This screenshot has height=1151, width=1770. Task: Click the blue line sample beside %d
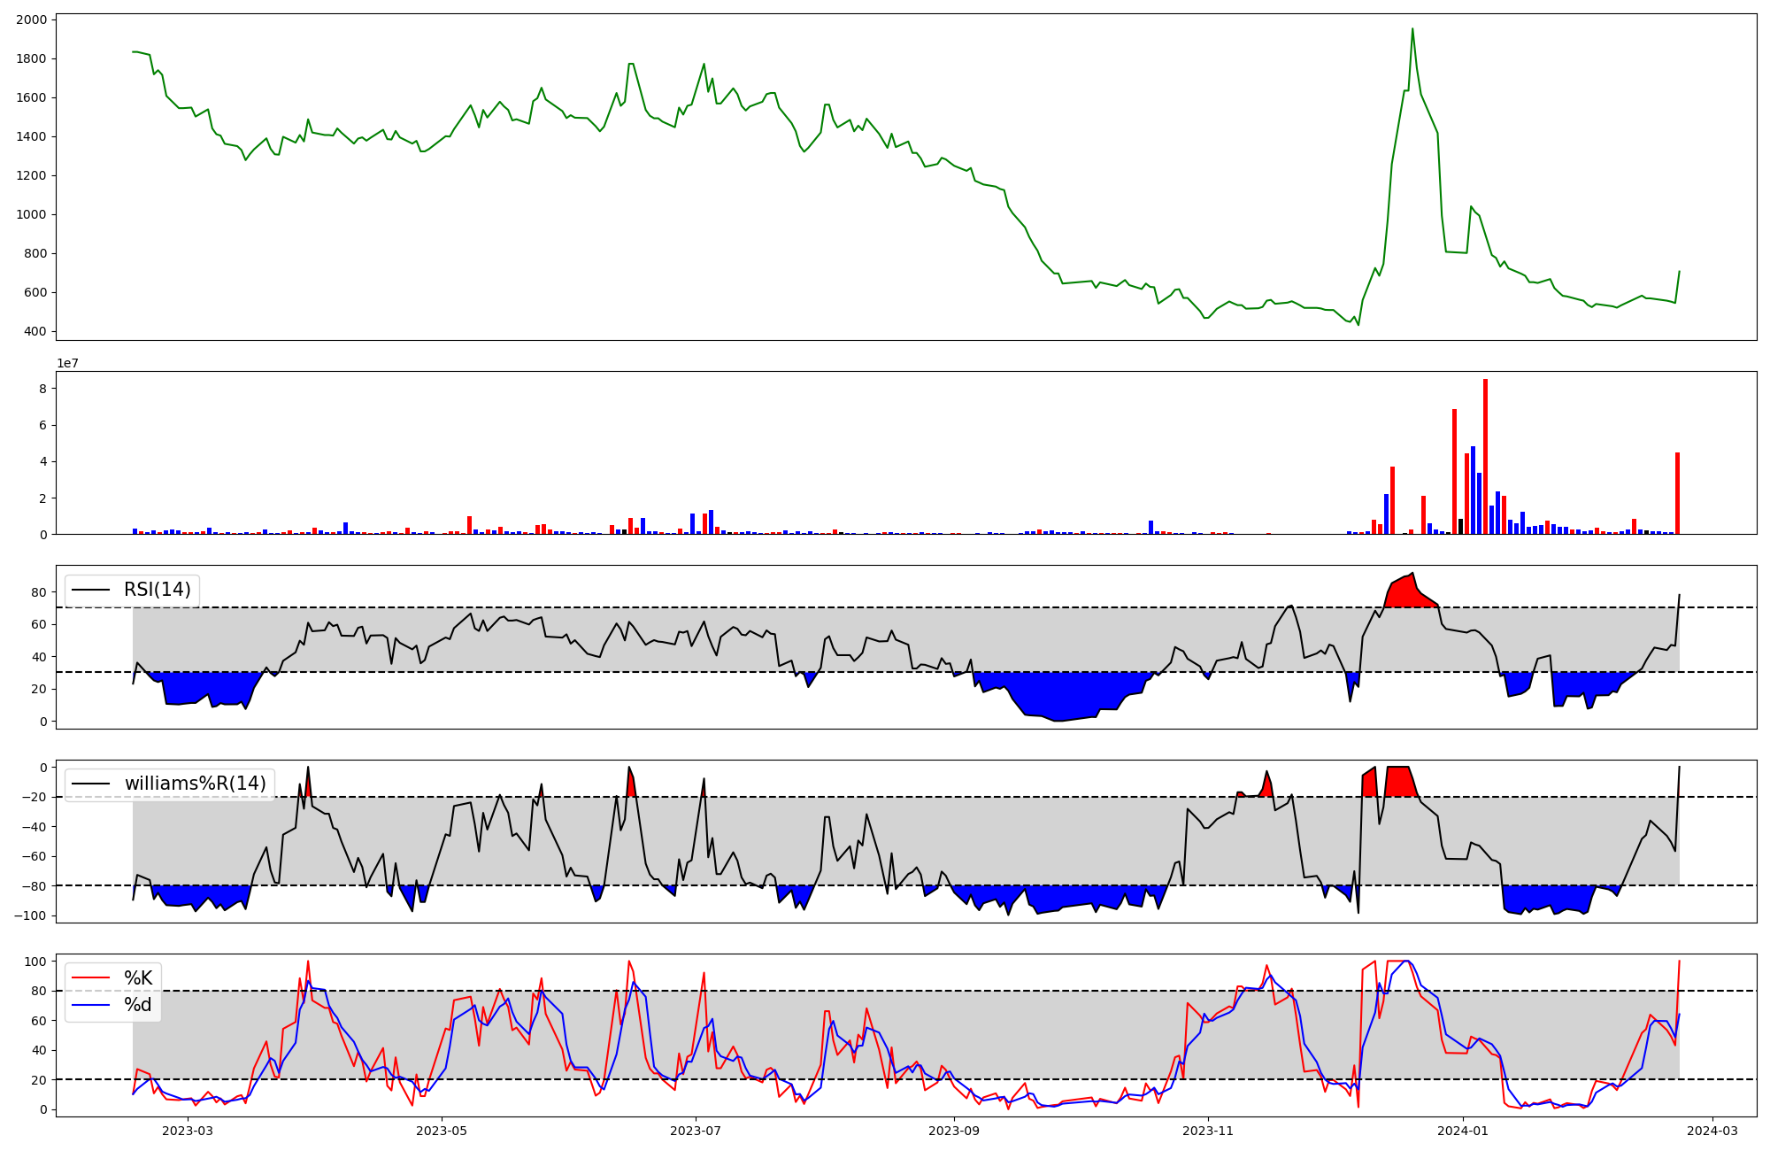[x=91, y=1005]
